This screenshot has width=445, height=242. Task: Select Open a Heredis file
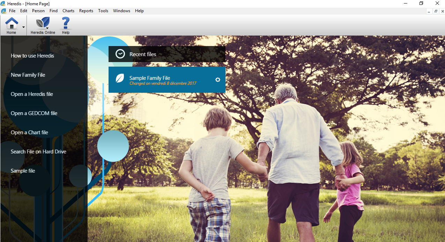pos(32,94)
